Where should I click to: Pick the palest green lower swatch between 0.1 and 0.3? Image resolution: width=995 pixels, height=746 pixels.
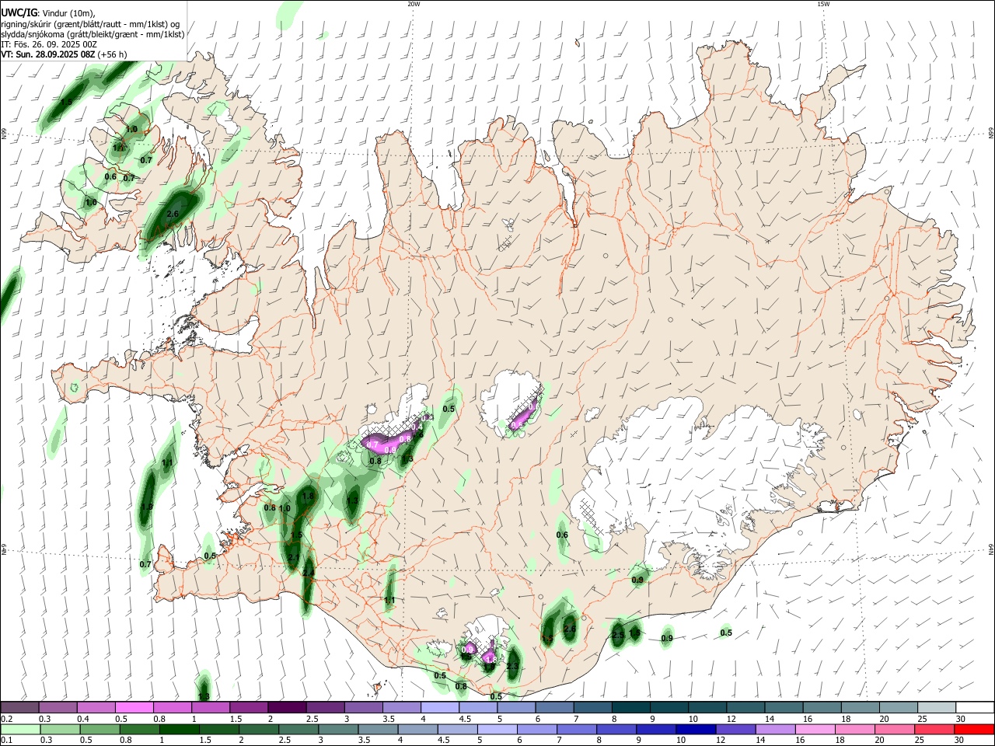[20, 729]
